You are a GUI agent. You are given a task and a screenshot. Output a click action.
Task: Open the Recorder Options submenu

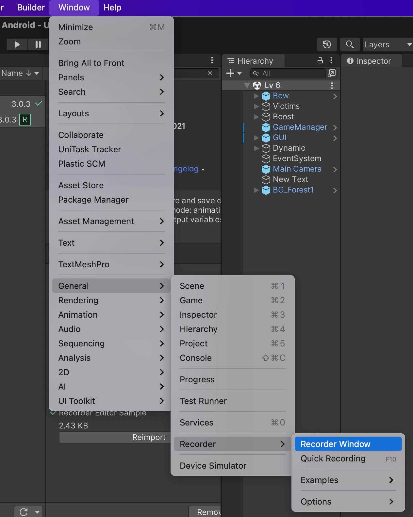click(348, 502)
